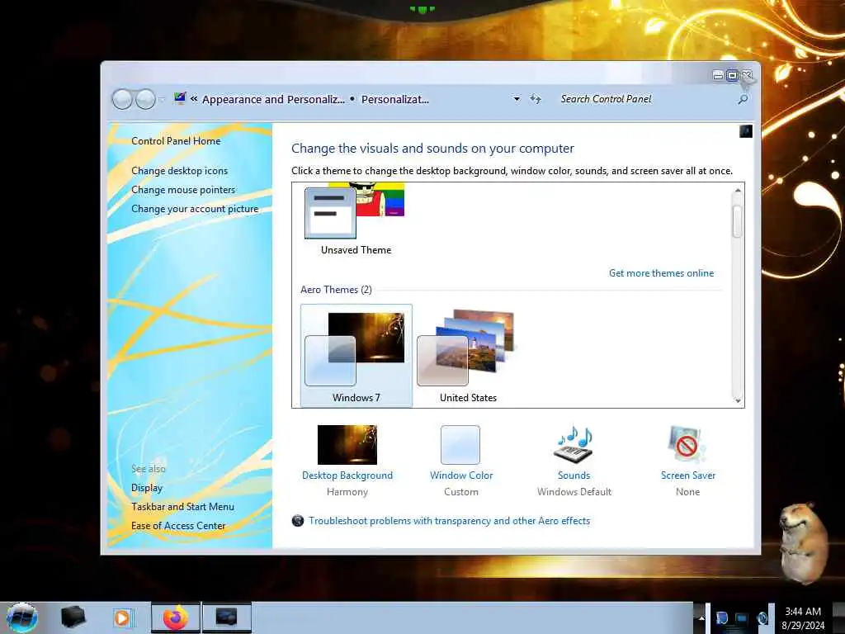Select the Windows 7 Aero theme
The height and width of the screenshot is (634, 845).
coord(356,355)
